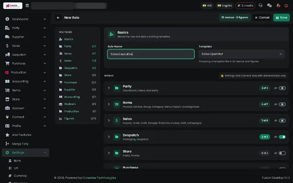Click the Items icon in Menus list
This screenshot has width=293, height=183.
pos(117,104)
